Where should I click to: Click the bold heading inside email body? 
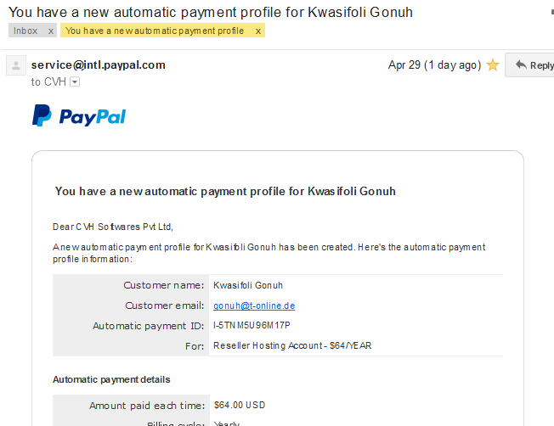click(x=225, y=191)
